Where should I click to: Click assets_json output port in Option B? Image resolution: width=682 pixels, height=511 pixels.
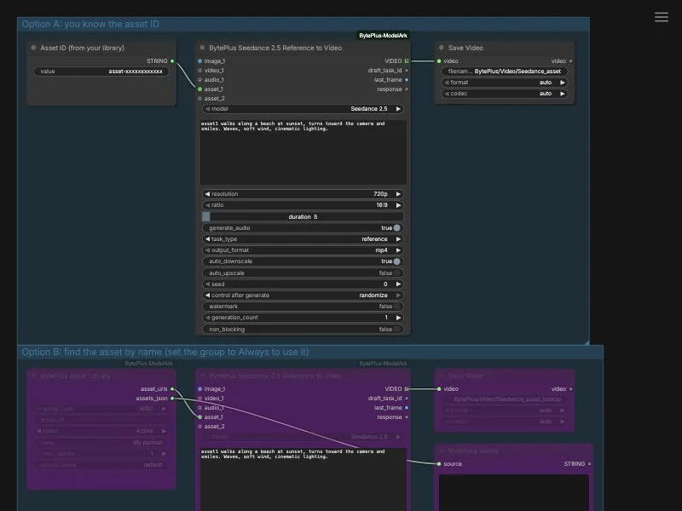[172, 398]
